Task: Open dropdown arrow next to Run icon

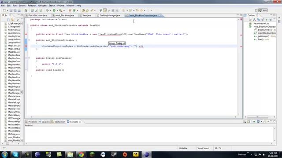Action: (x=57, y=11)
